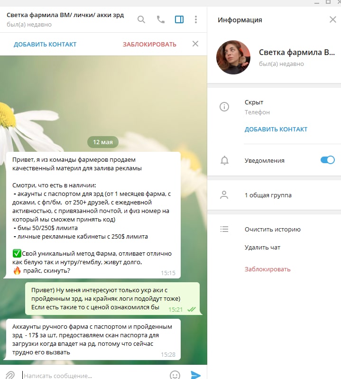This screenshot has height=379, width=341.
Task: Click the Информация panel title
Action: pyautogui.click(x=240, y=20)
